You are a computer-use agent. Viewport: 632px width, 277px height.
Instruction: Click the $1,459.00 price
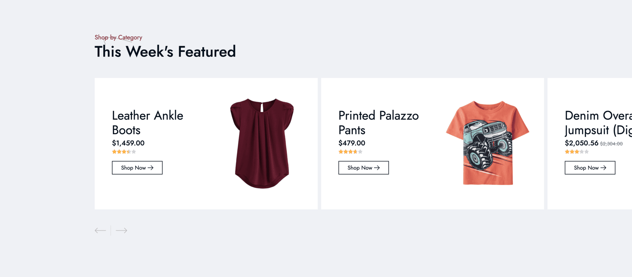pos(128,143)
